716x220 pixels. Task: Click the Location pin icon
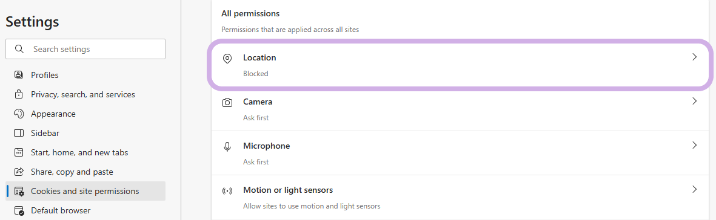[x=227, y=58]
